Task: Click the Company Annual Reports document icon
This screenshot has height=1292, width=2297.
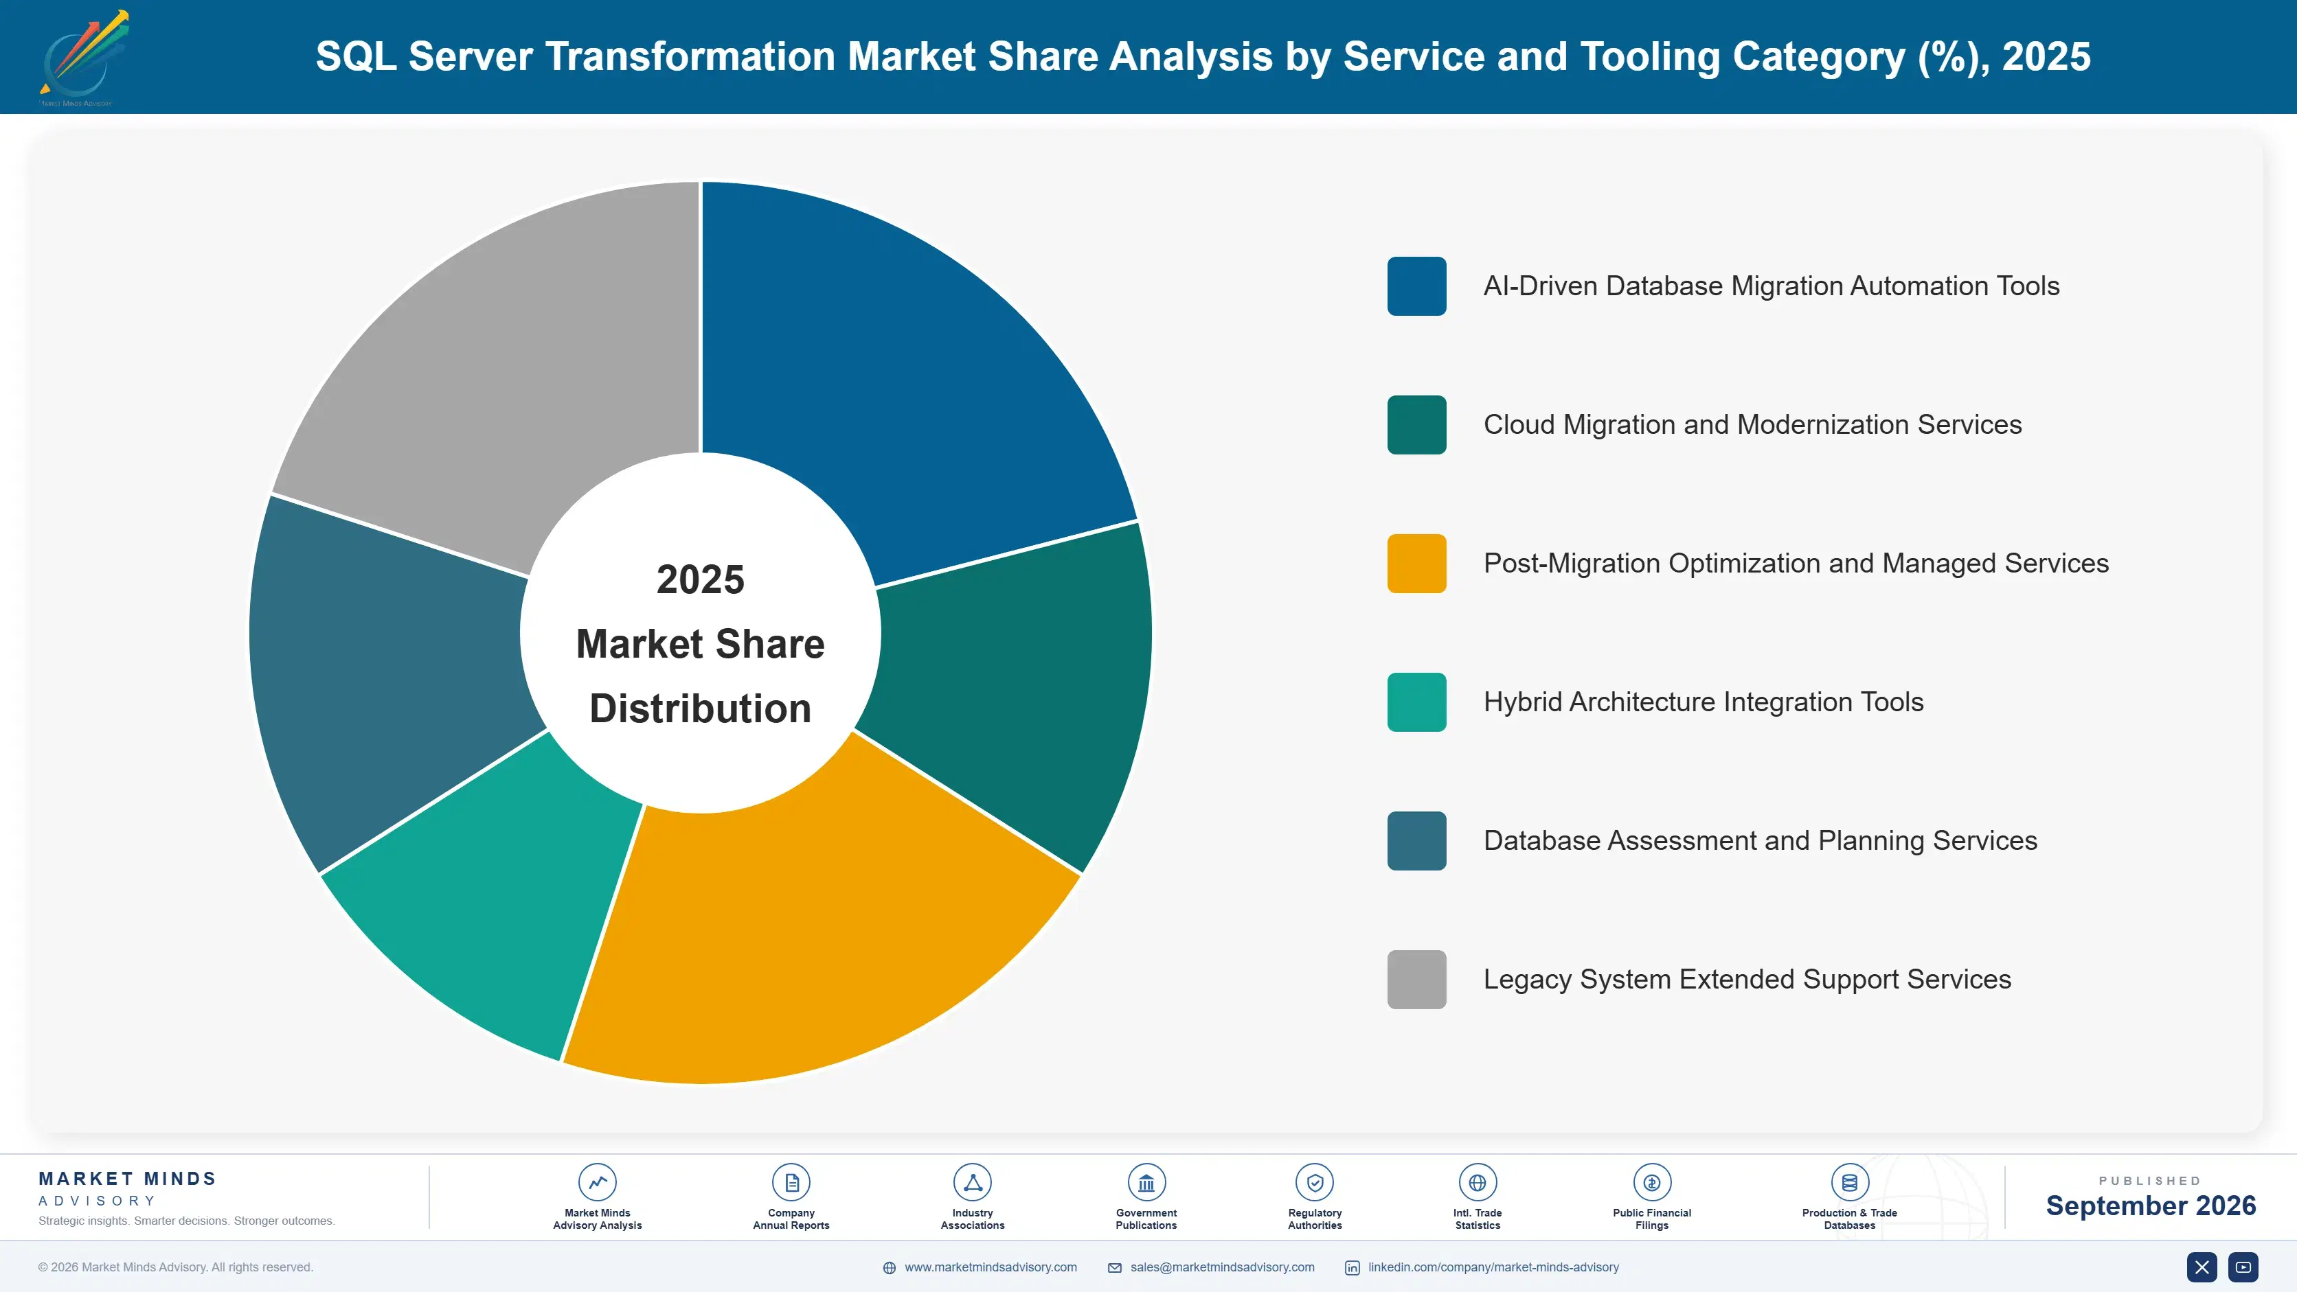Action: (791, 1182)
